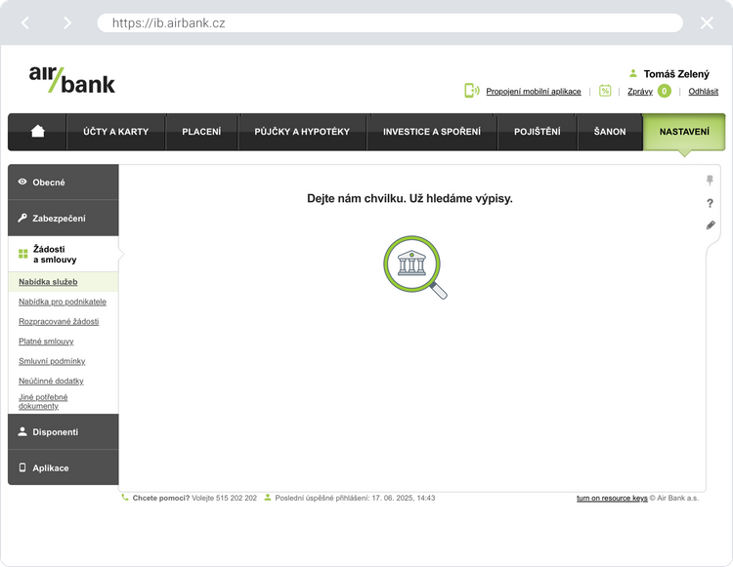
Task: Switch to Investice a spoření tab
Action: pyautogui.click(x=431, y=132)
